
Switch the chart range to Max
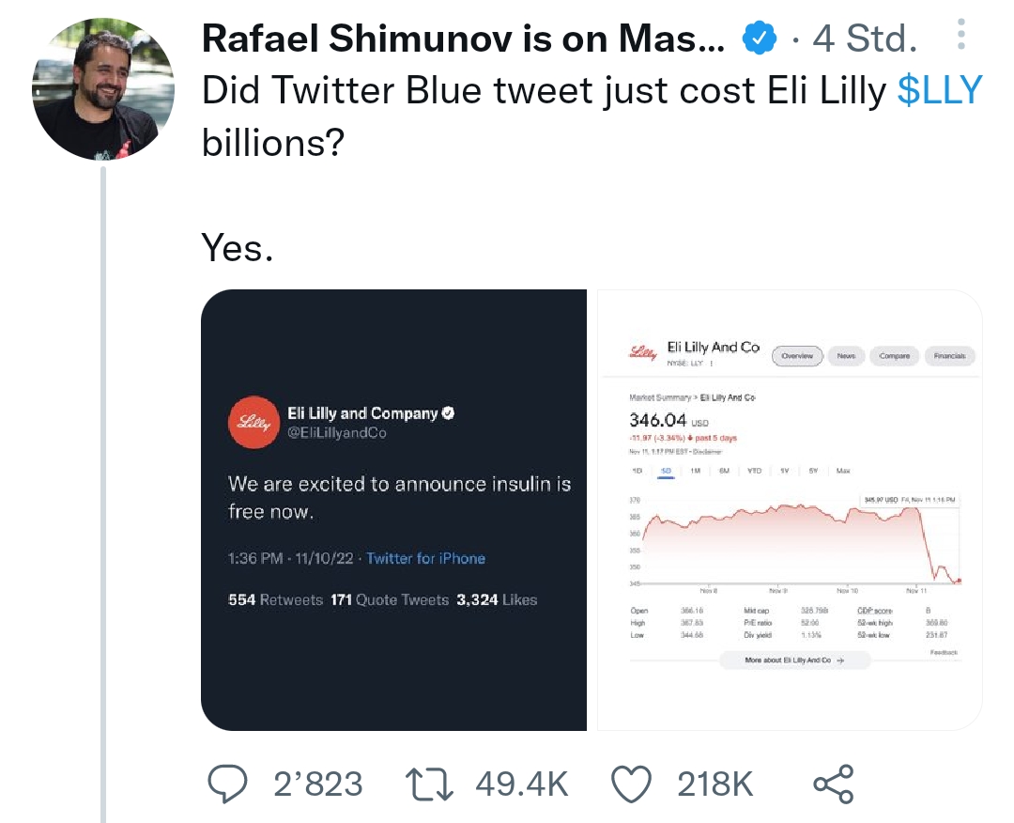(842, 470)
